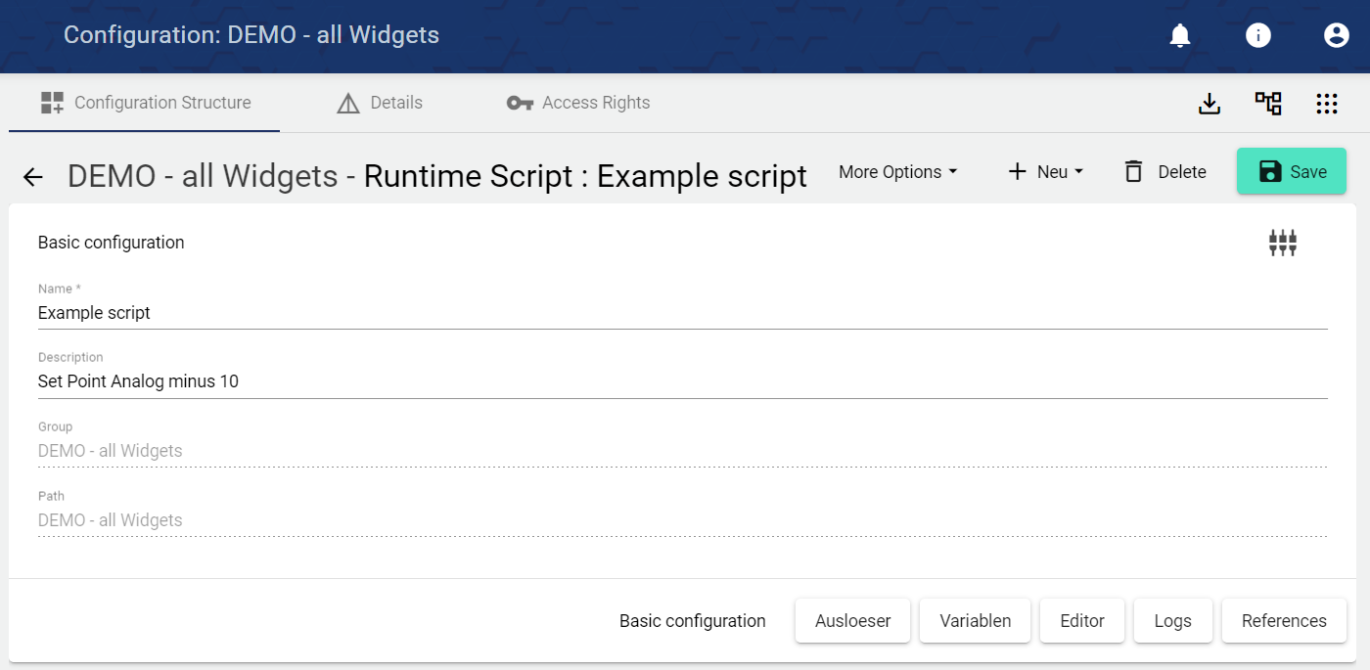Open the Access Rights tab
This screenshot has width=1370, height=670.
click(578, 103)
